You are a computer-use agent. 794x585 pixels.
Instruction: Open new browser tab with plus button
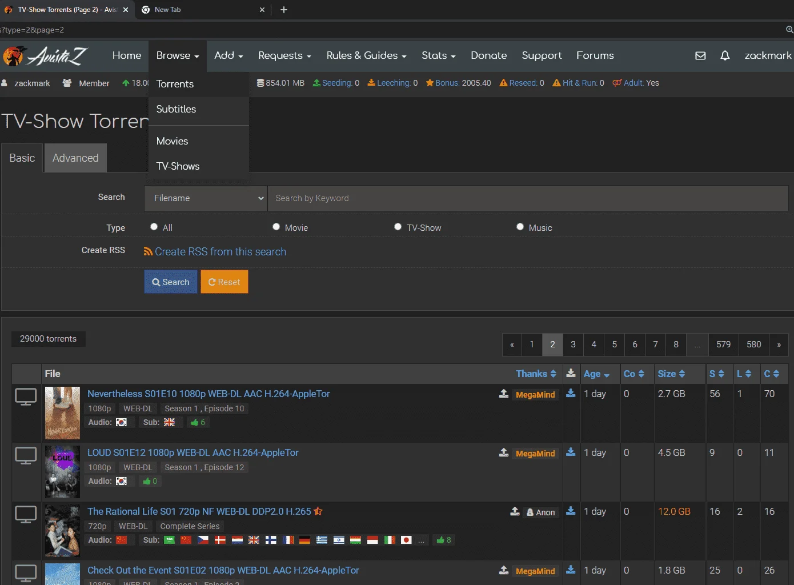tap(284, 10)
